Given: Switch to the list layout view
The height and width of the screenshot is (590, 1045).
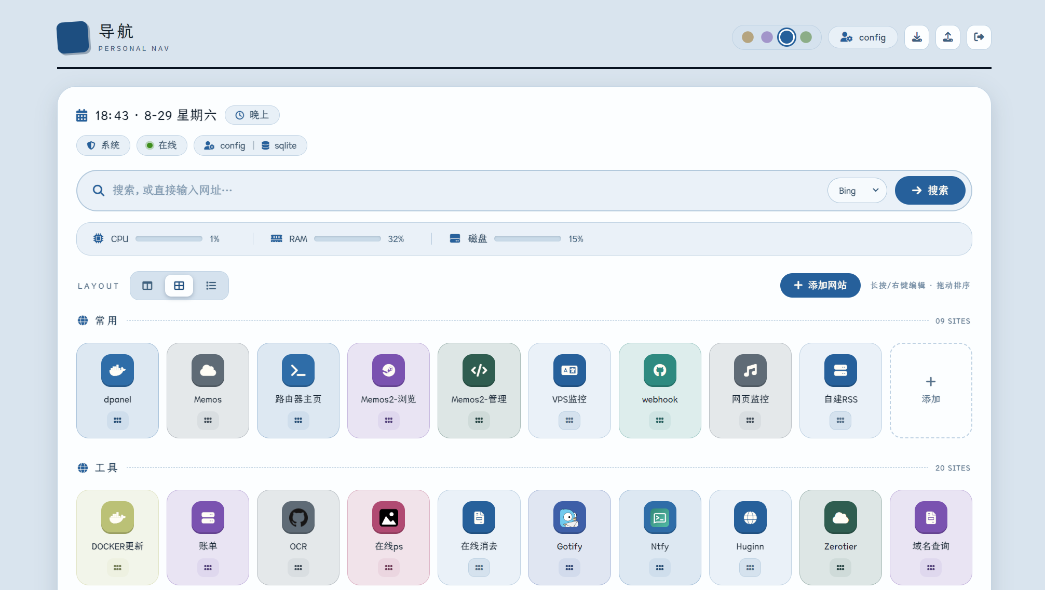Looking at the screenshot, I should click(x=211, y=286).
